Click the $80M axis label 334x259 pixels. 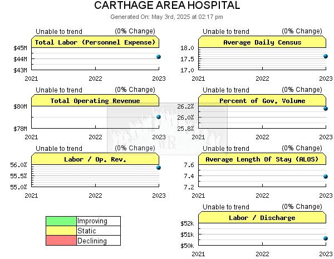(20, 106)
